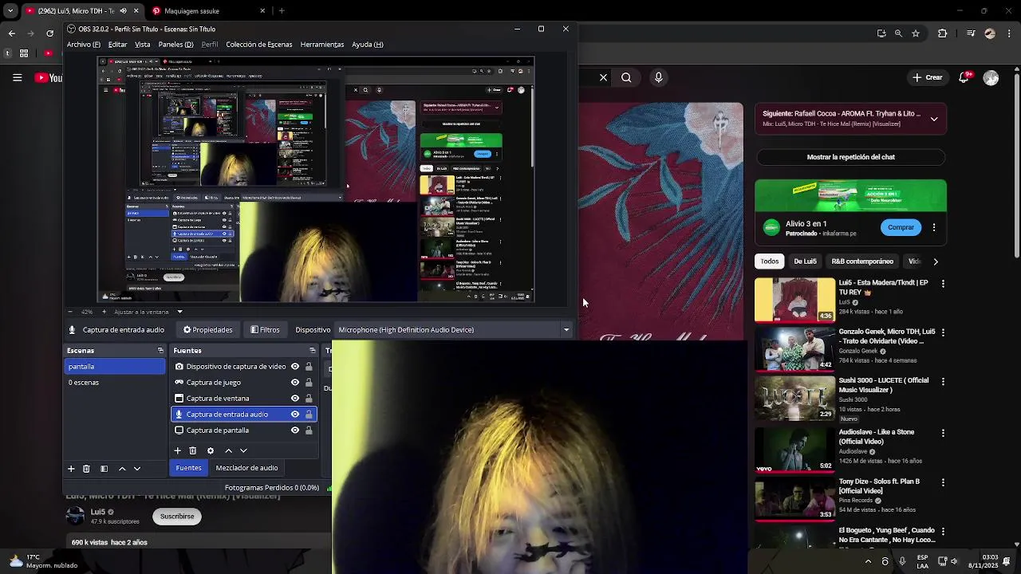
Task: Open options for Lui5 Esta Madera video
Action: coord(943,284)
